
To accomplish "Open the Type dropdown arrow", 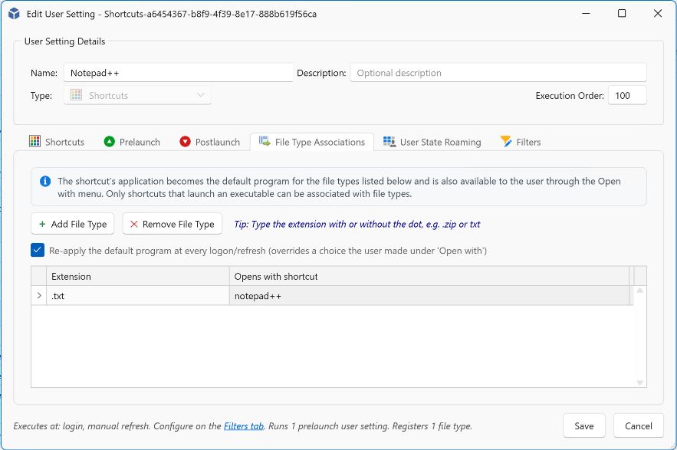I will (x=200, y=95).
